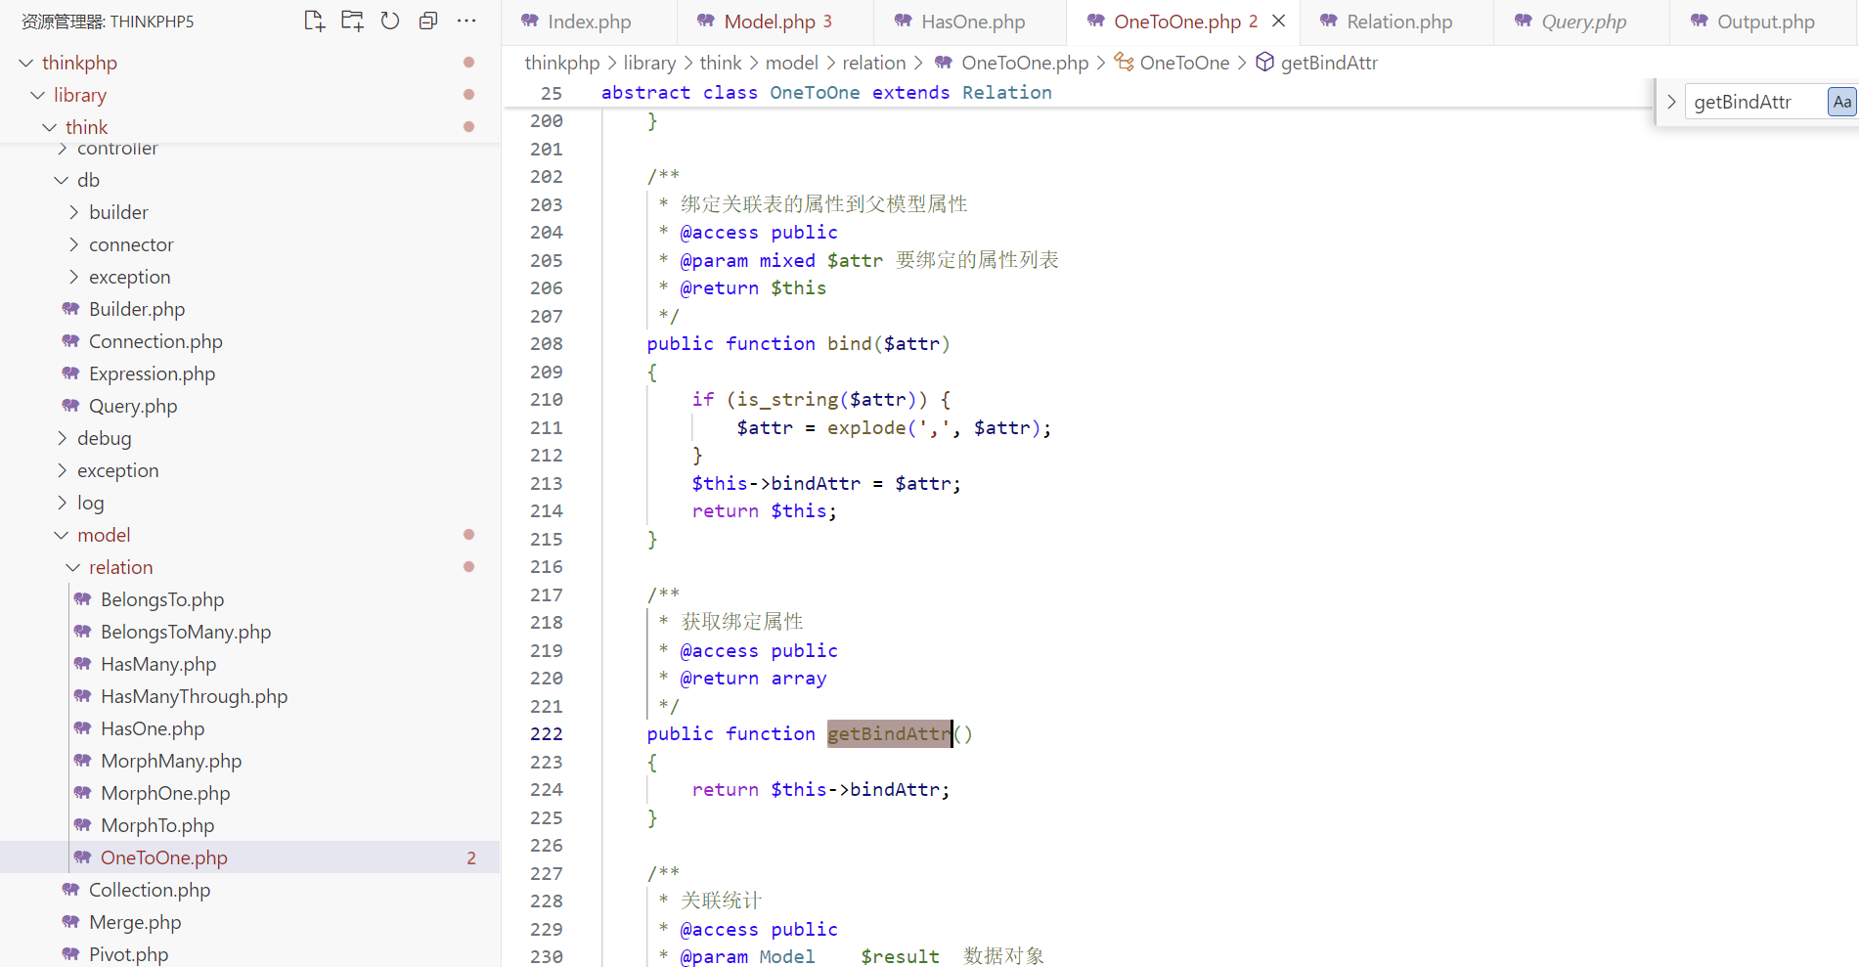The image size is (1859, 967).
Task: Click OneToOne.php in the breadcrumb
Action: click(x=1024, y=63)
